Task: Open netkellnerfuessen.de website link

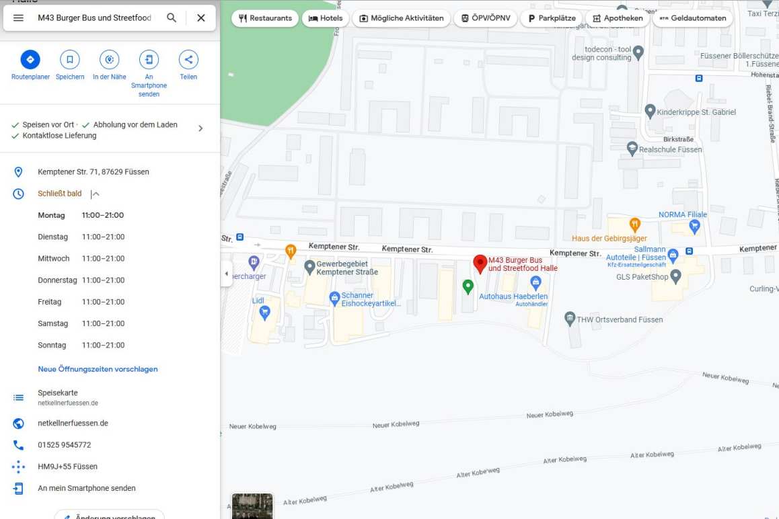Action: pyautogui.click(x=73, y=424)
